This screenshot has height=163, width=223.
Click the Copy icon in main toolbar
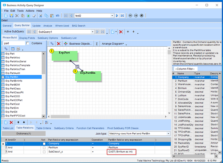[46, 16]
